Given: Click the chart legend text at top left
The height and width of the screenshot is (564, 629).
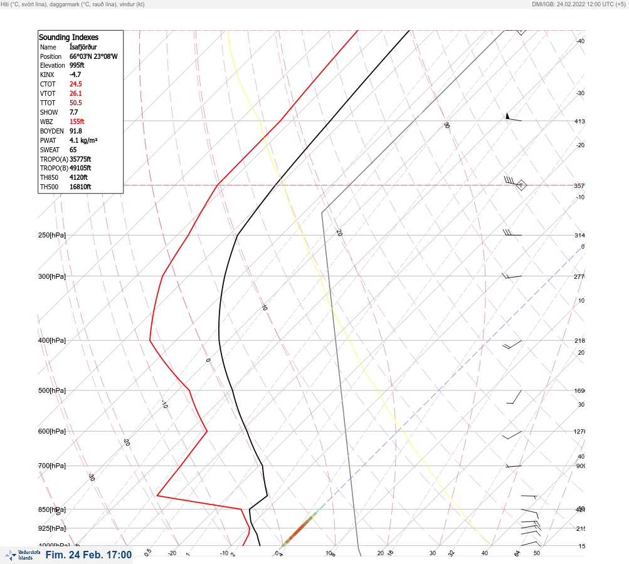Looking at the screenshot, I should (x=73, y=4).
